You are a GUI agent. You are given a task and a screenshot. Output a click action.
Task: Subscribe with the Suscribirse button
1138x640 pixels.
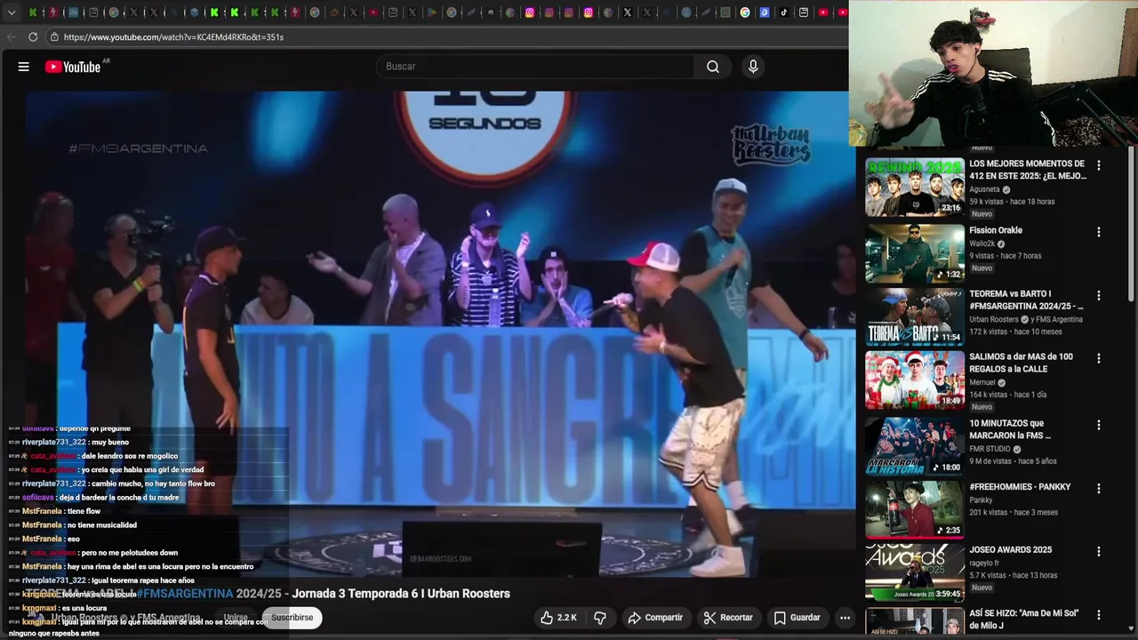pyautogui.click(x=292, y=618)
